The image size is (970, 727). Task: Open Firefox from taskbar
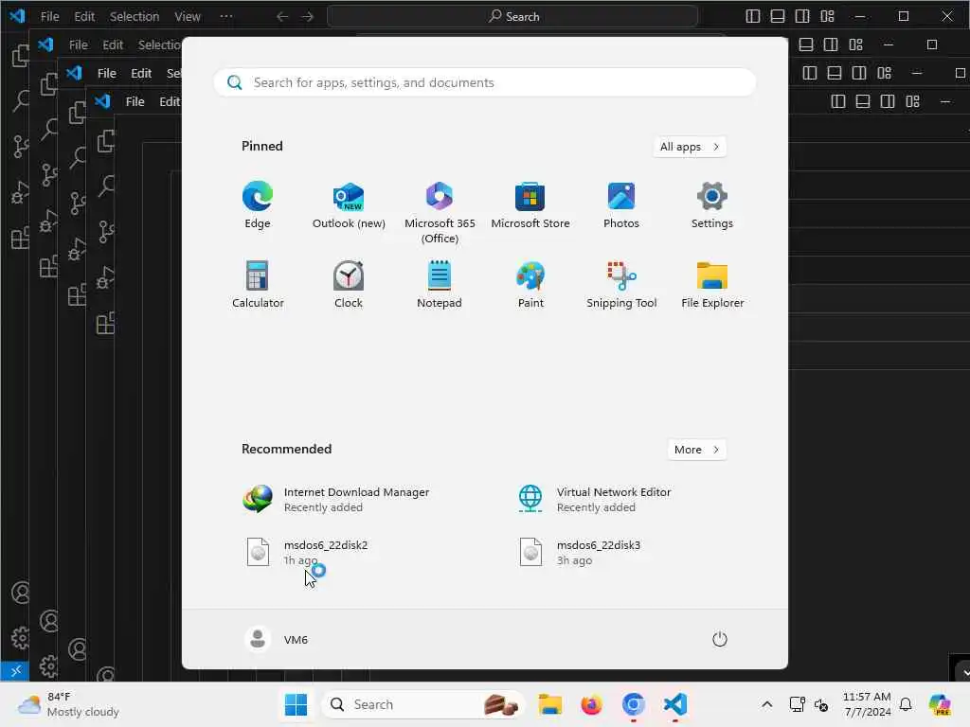tap(591, 704)
